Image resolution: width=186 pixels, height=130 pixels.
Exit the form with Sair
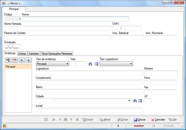coord(173,120)
